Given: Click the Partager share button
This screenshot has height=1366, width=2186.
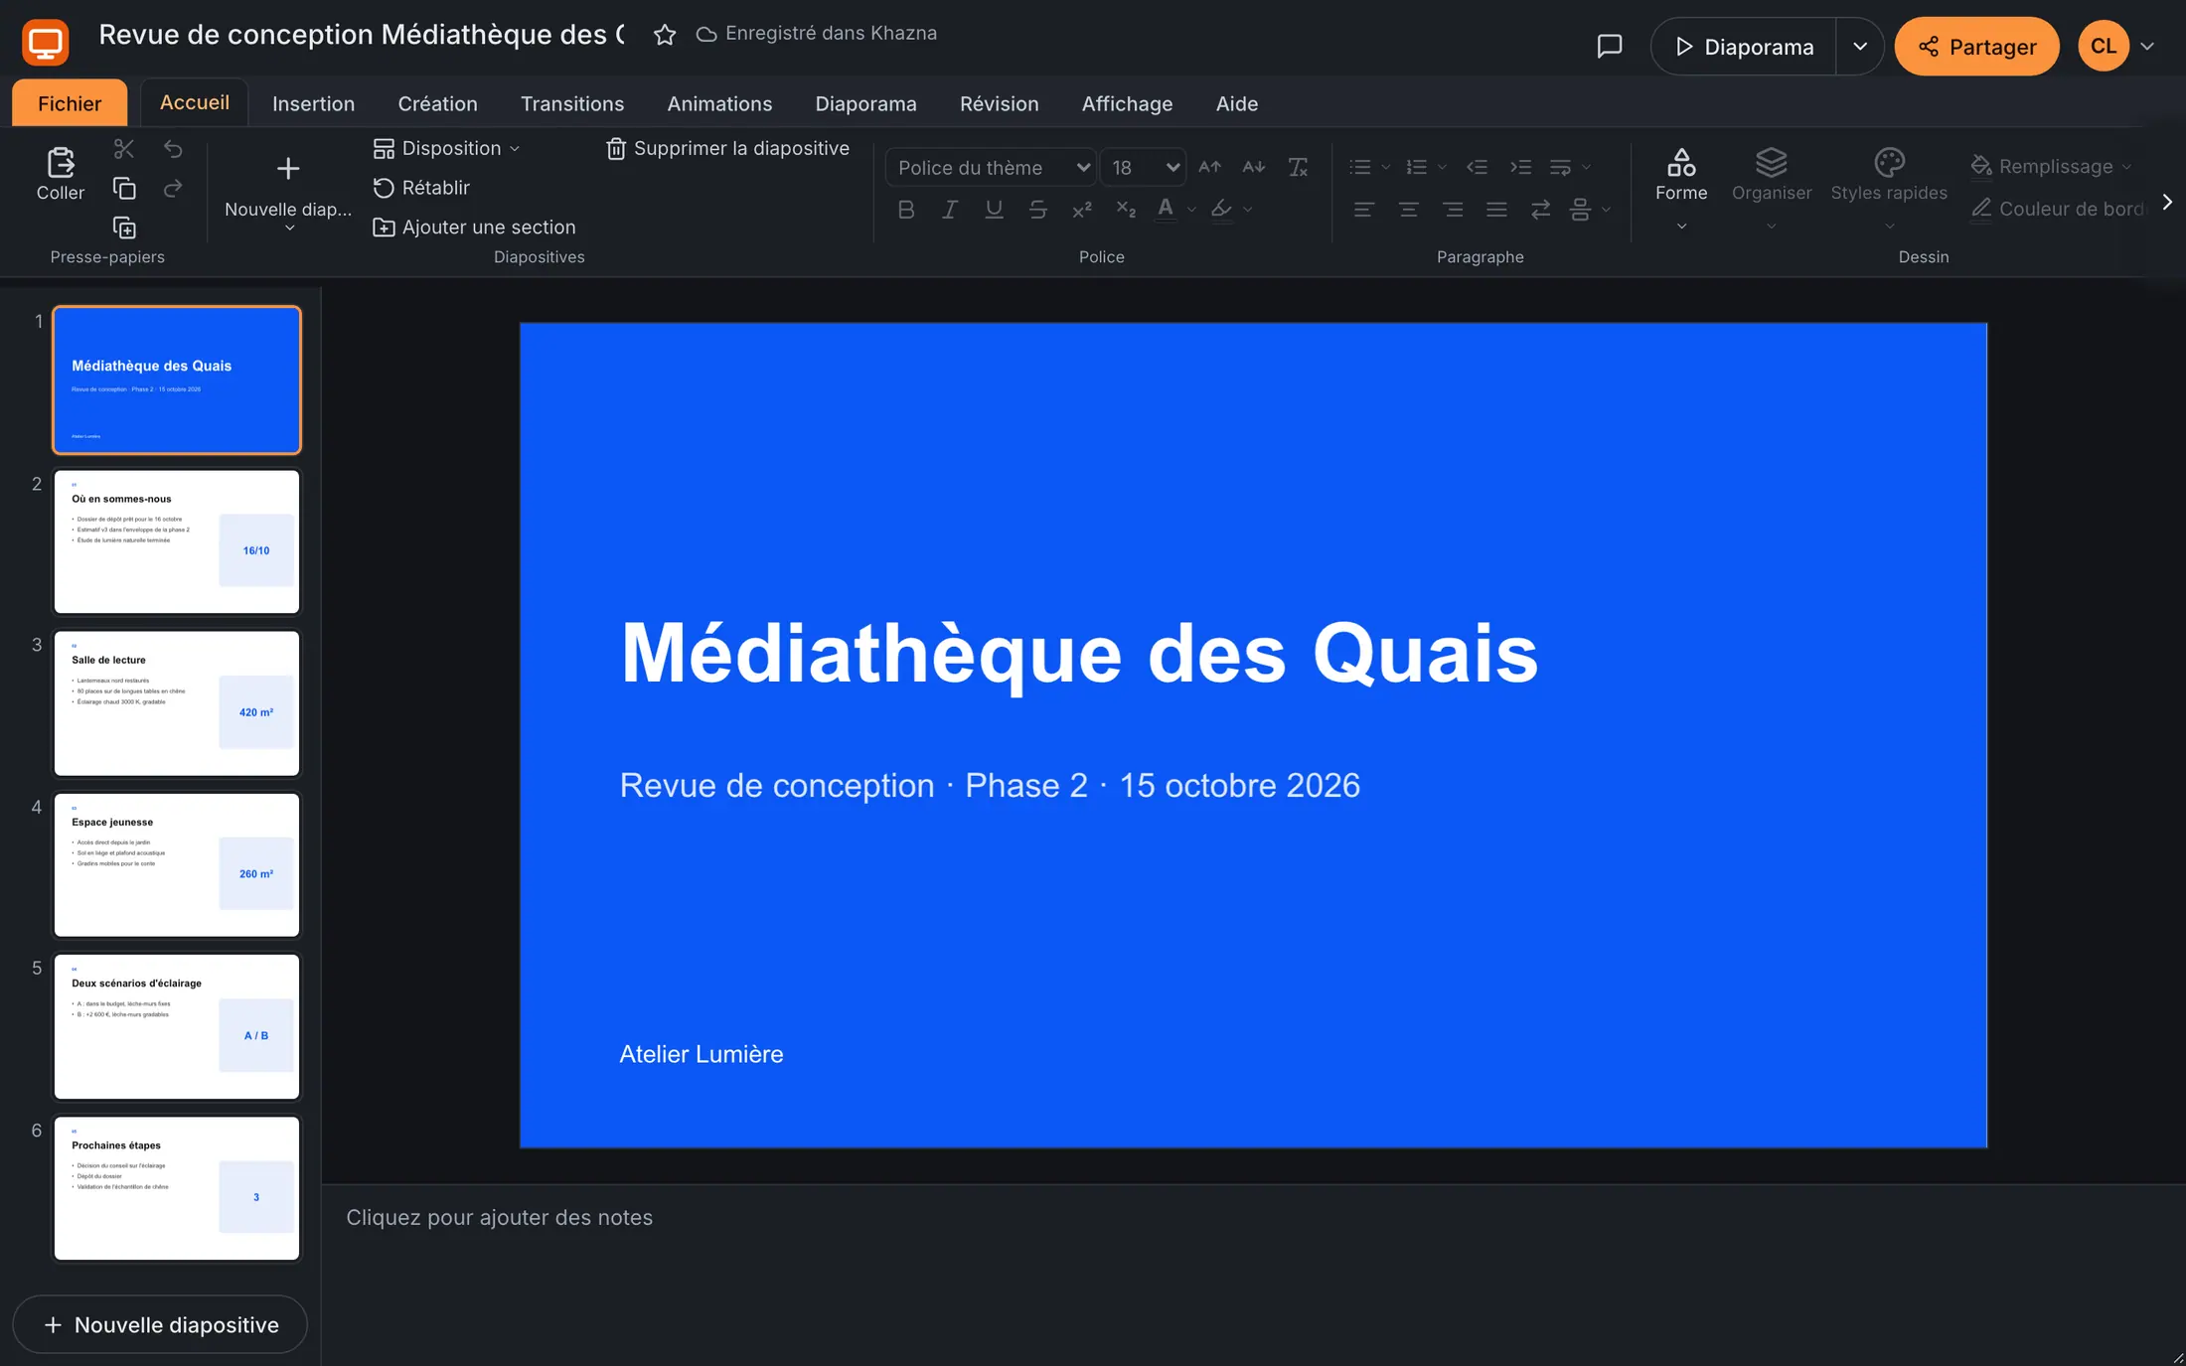Looking at the screenshot, I should (x=1976, y=47).
